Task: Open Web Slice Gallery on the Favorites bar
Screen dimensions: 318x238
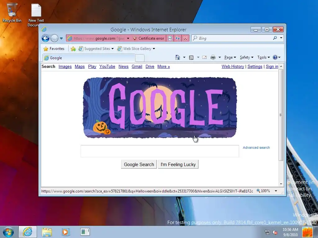Action: click(x=136, y=49)
